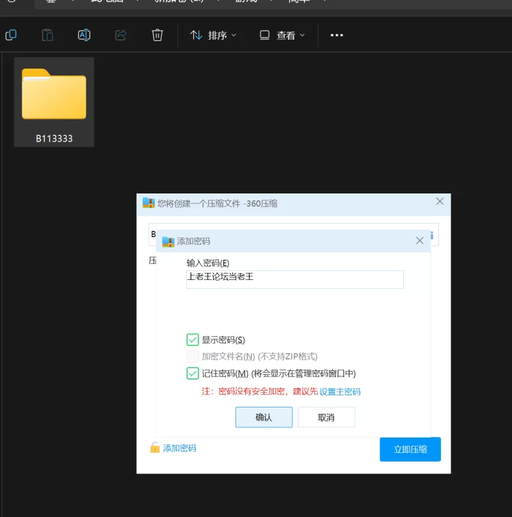Click the rename icon in Explorer toolbar
Viewport: 512px width, 517px height.
[84, 35]
